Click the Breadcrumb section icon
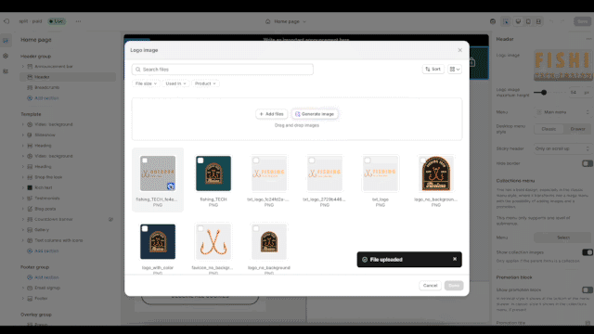The width and height of the screenshot is (594, 334). [30, 87]
